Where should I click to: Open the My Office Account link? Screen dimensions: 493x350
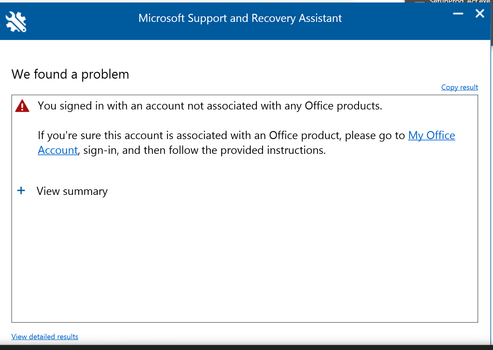(x=431, y=135)
